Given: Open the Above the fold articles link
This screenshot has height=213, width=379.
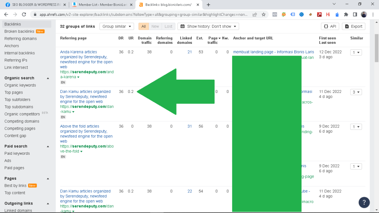Looking at the screenshot, I should (86, 134).
